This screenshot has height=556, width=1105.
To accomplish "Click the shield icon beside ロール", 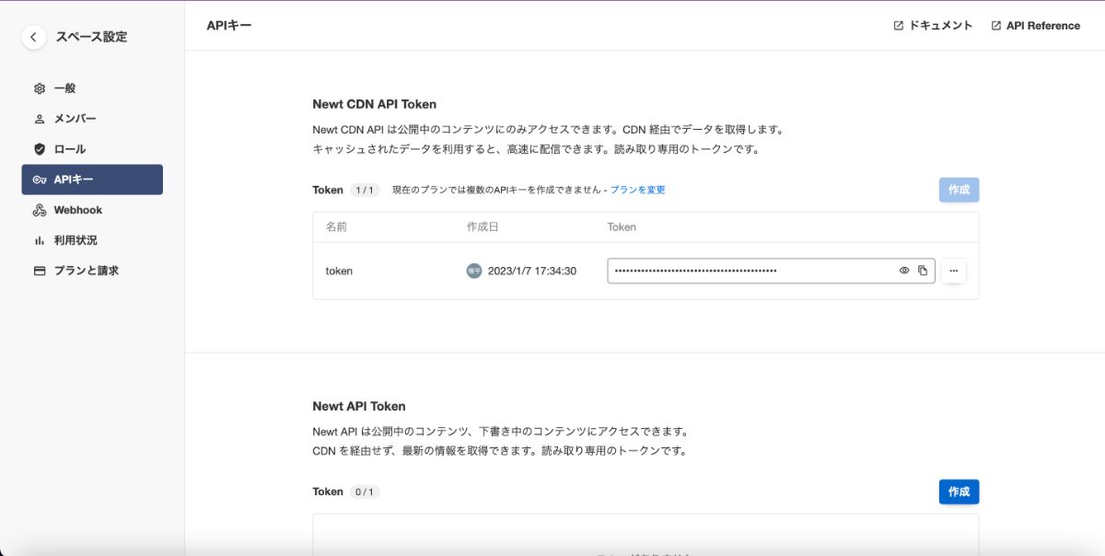I will pyautogui.click(x=40, y=149).
